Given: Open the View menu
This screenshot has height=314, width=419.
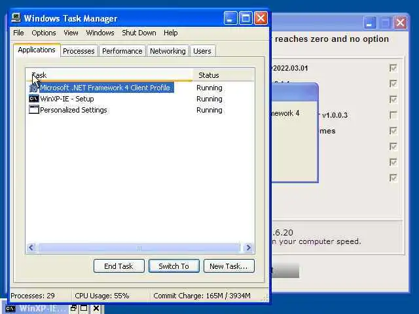Looking at the screenshot, I should [71, 33].
